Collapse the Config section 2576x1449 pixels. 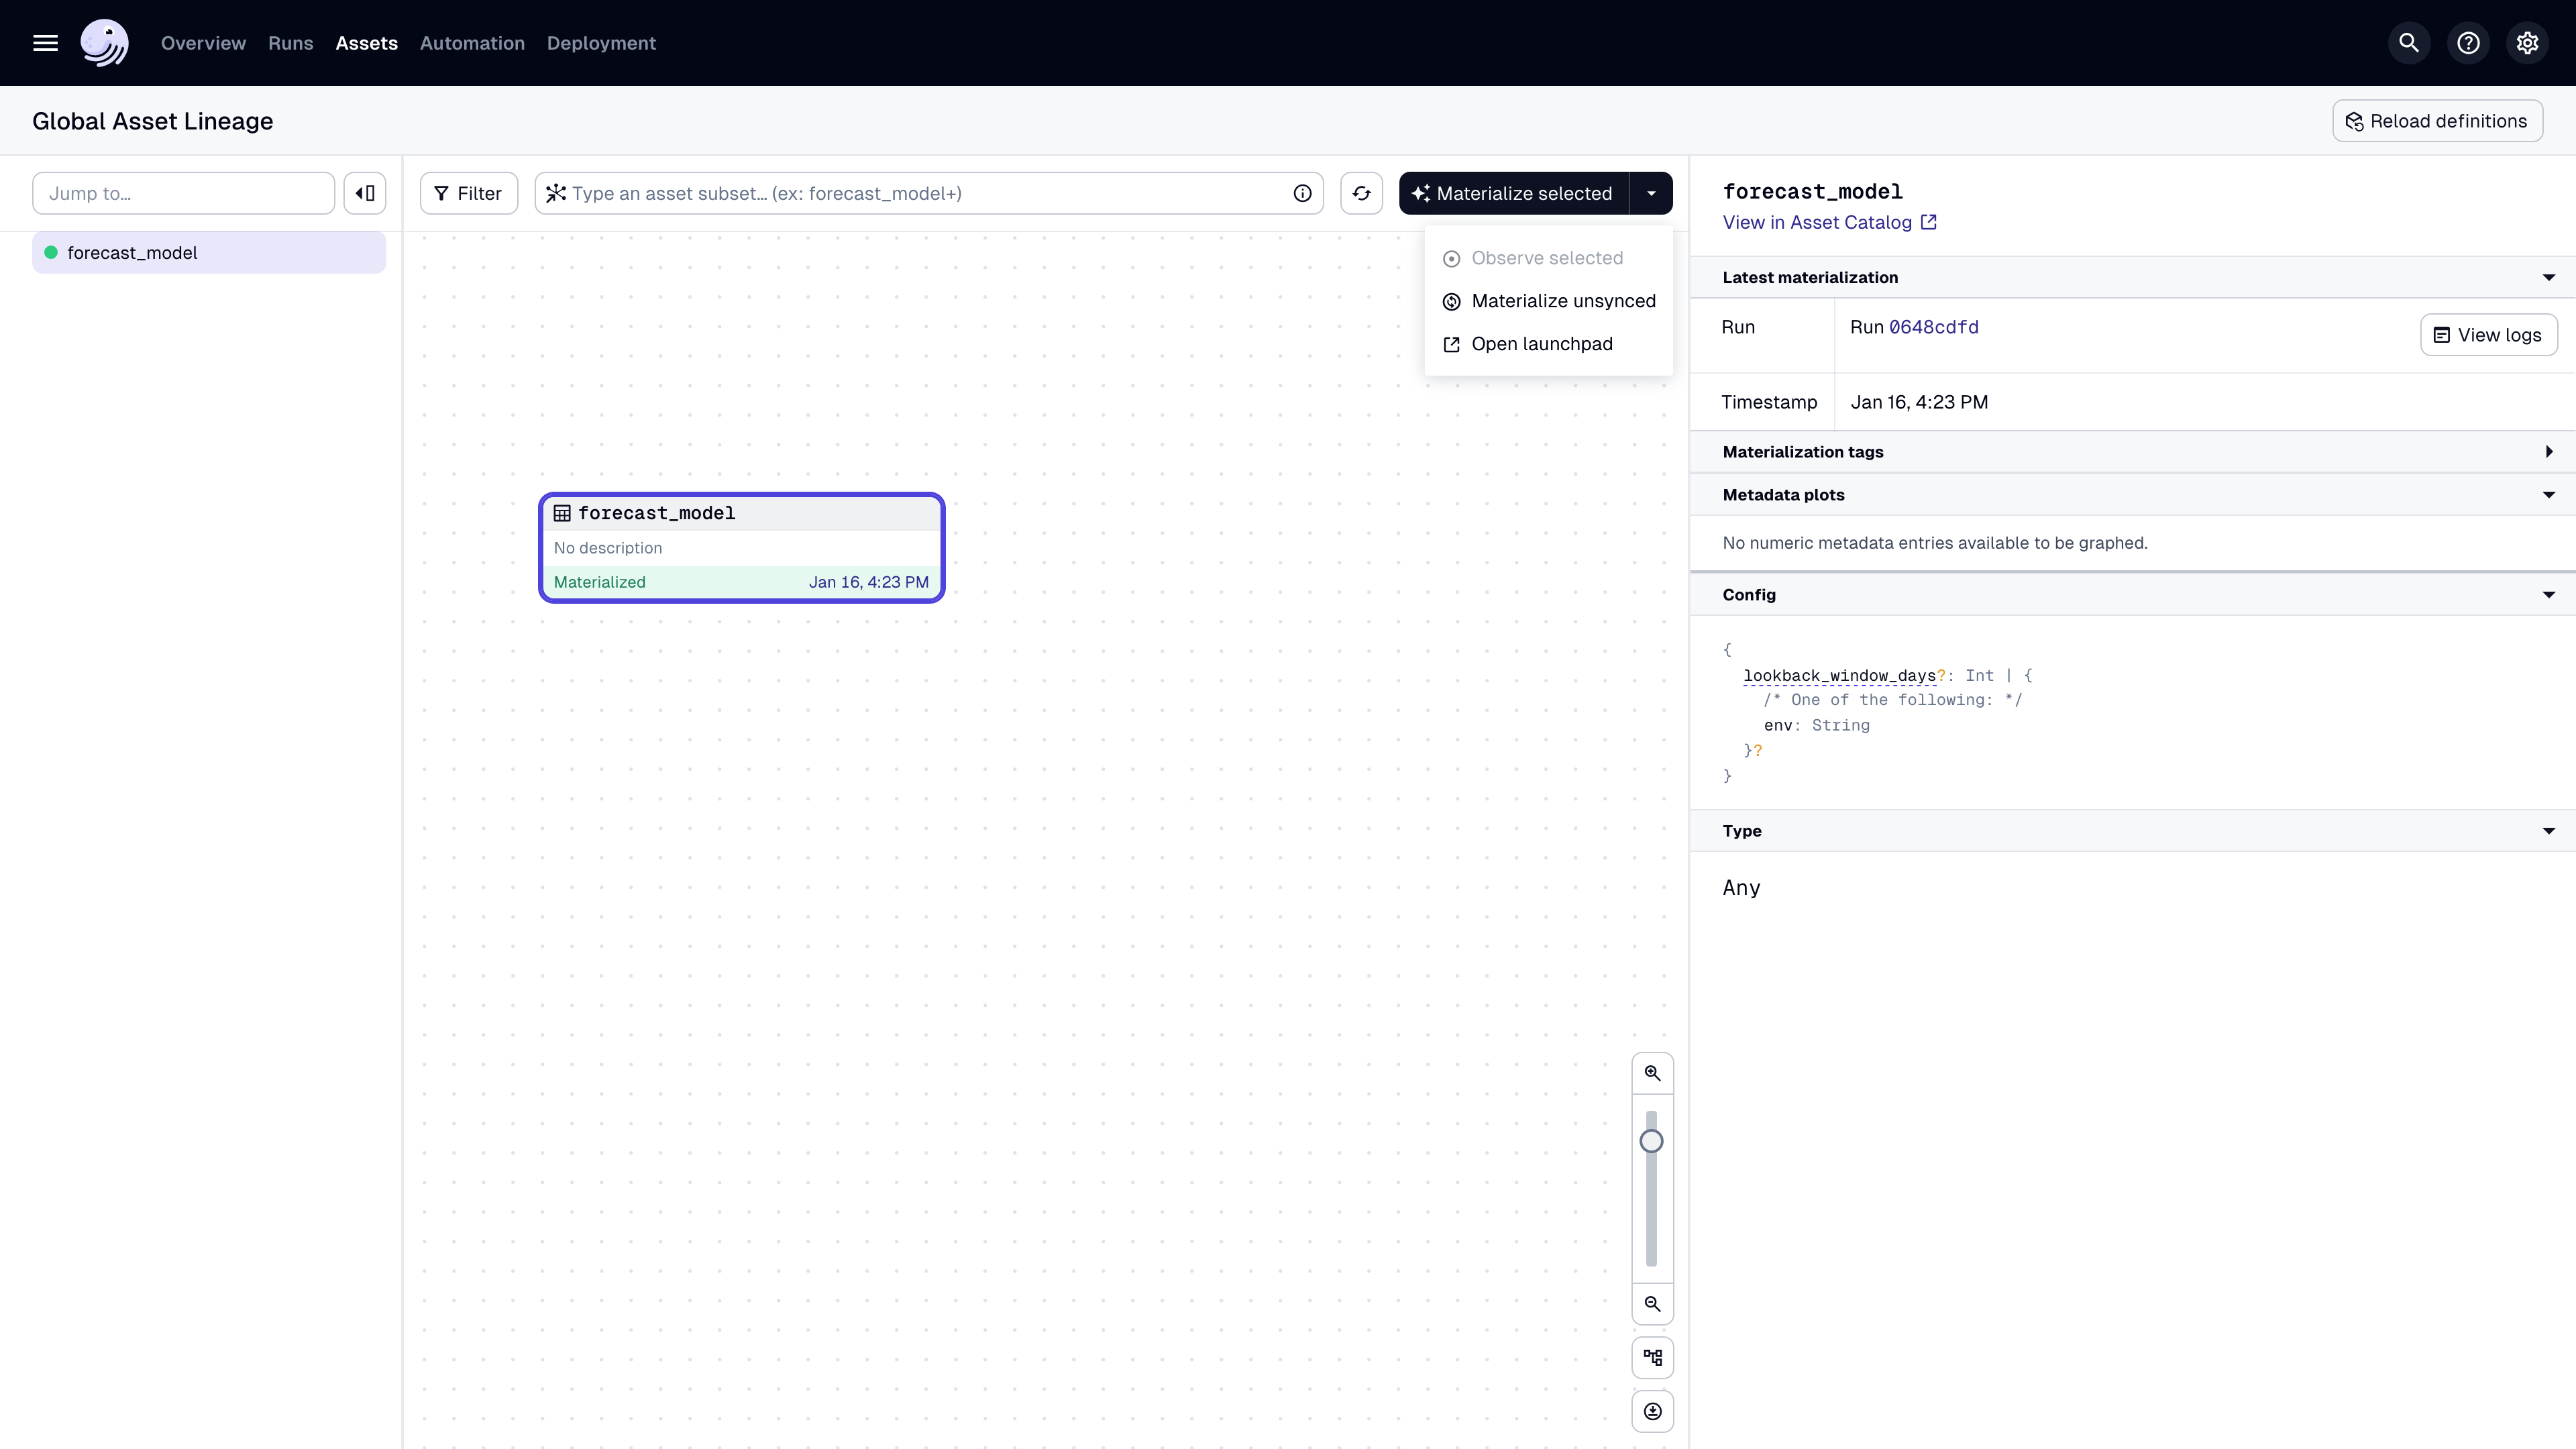pos(2548,595)
